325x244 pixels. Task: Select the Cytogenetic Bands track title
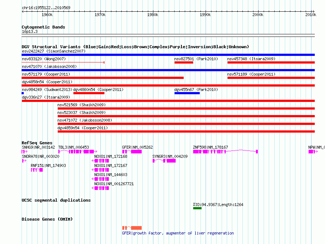(43, 27)
